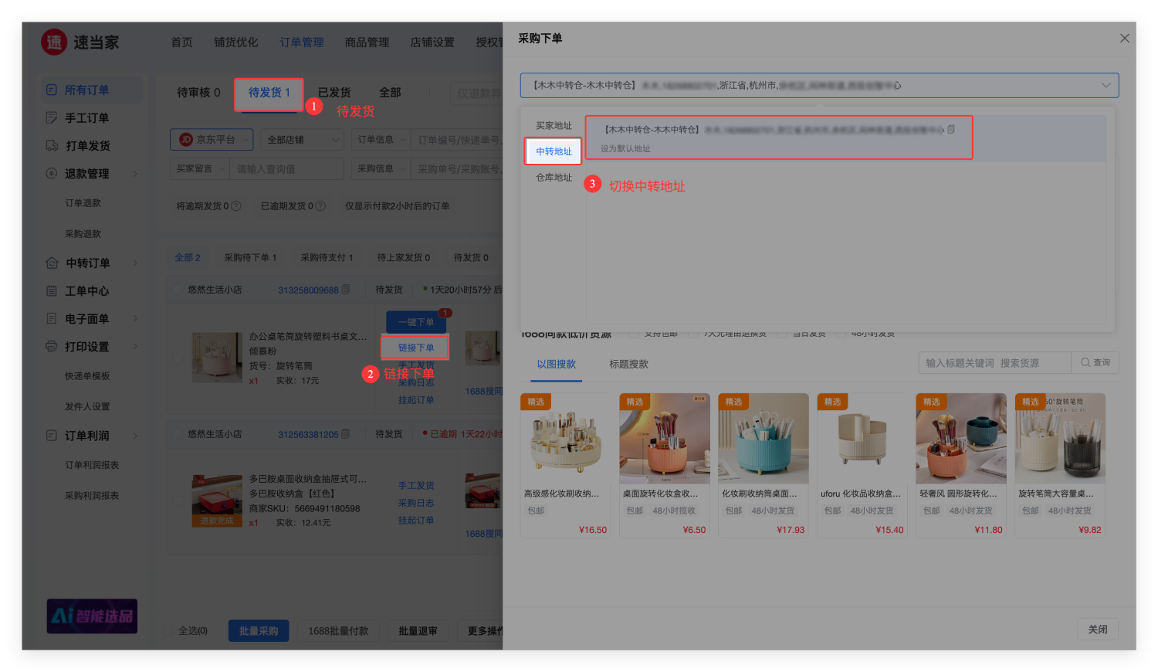Select checkbox for order 312563381205
The height and width of the screenshot is (672, 1158).
(177, 435)
